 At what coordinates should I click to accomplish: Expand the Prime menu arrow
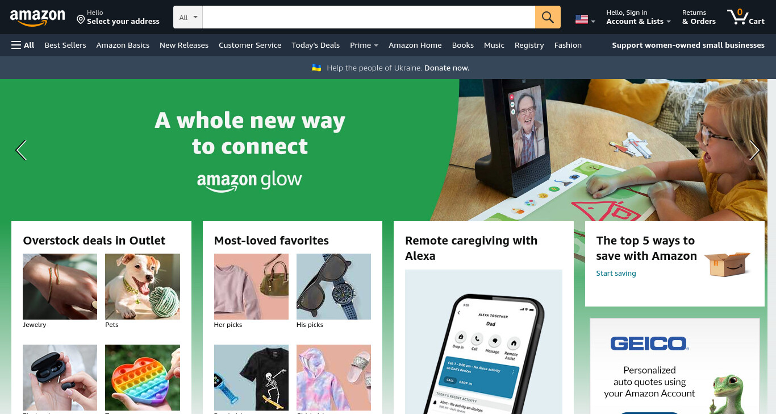pos(376,45)
